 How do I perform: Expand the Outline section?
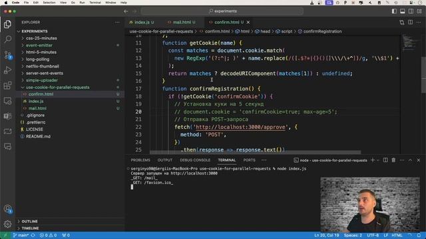point(29,221)
